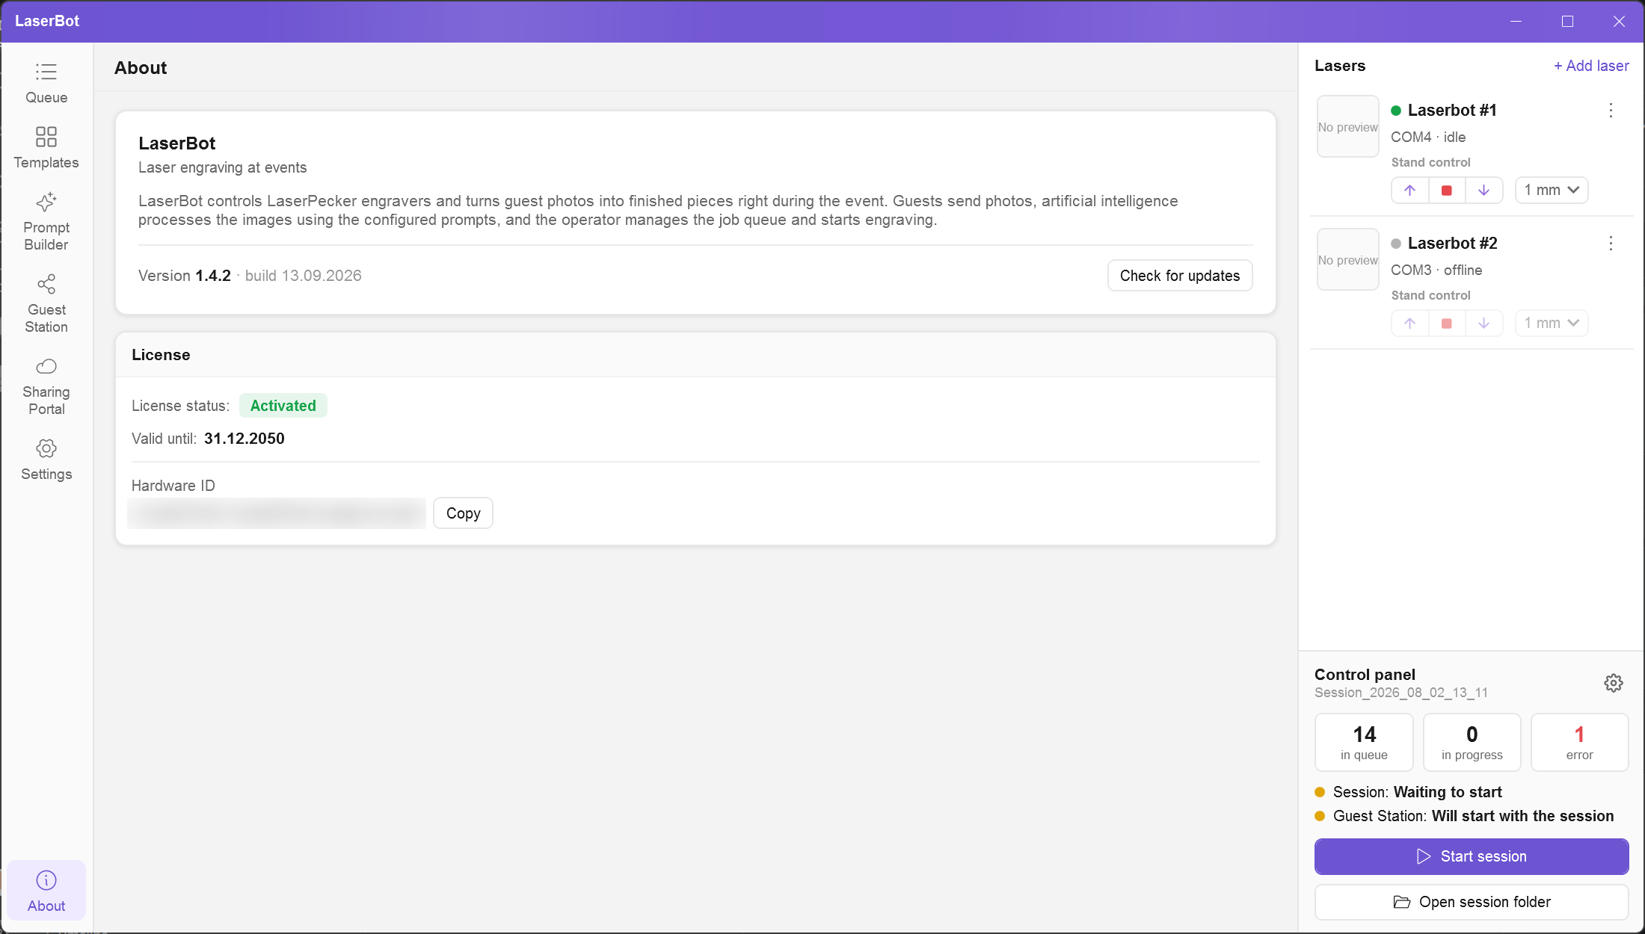
Task: Click Check for updates button
Action: click(1180, 276)
